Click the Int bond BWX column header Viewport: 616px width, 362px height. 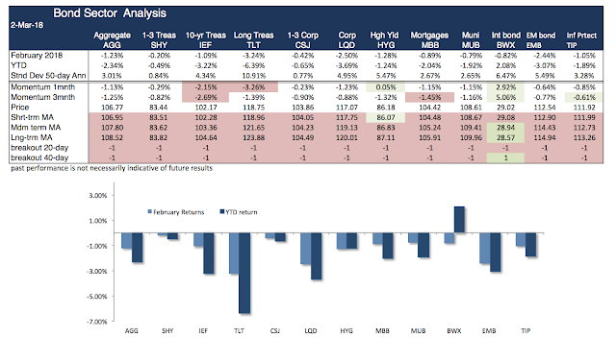[505, 40]
